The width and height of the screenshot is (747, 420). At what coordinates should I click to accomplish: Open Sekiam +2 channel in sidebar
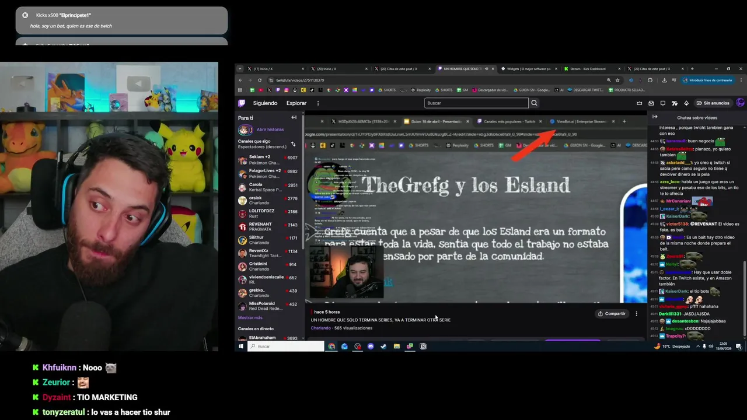point(269,159)
